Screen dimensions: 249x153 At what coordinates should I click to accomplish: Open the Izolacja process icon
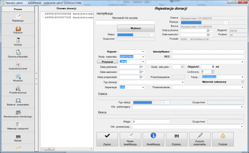pos(18,42)
